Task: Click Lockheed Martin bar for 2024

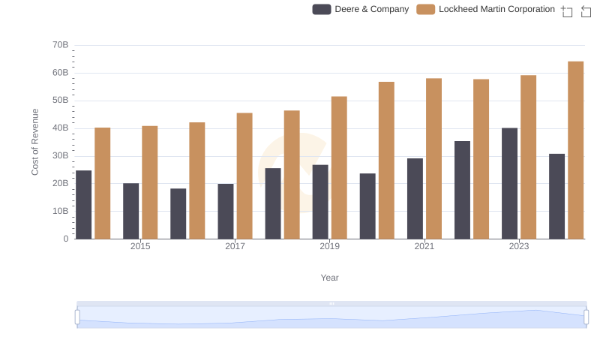Action: (575, 150)
